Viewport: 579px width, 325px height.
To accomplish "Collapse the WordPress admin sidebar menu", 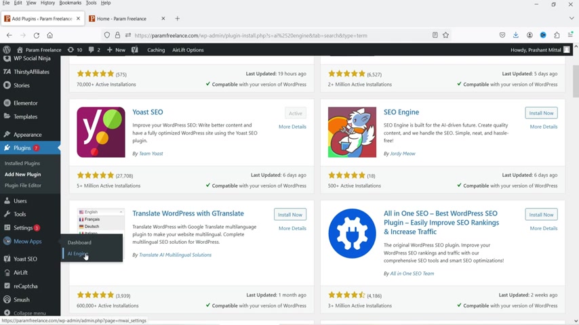I will [x=24, y=313].
